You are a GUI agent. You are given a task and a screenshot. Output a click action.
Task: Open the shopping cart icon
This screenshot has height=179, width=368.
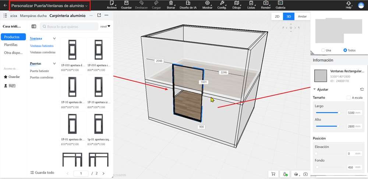tap(273, 174)
